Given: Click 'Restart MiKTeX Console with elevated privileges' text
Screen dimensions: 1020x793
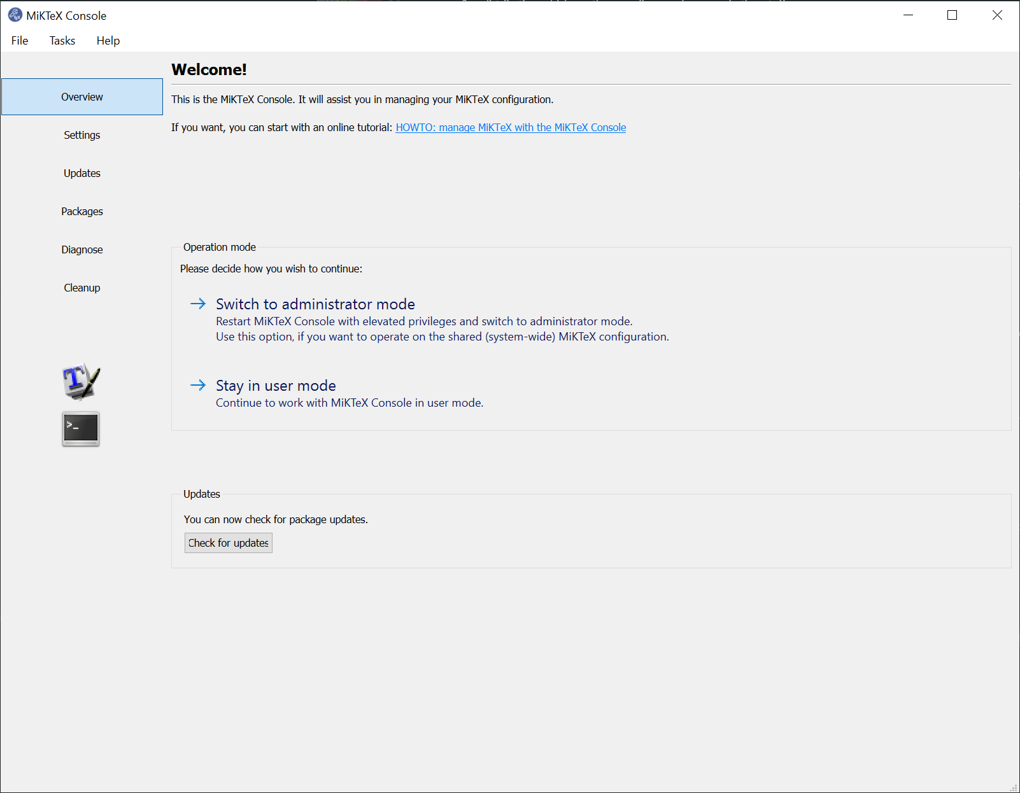Looking at the screenshot, I should coord(424,321).
